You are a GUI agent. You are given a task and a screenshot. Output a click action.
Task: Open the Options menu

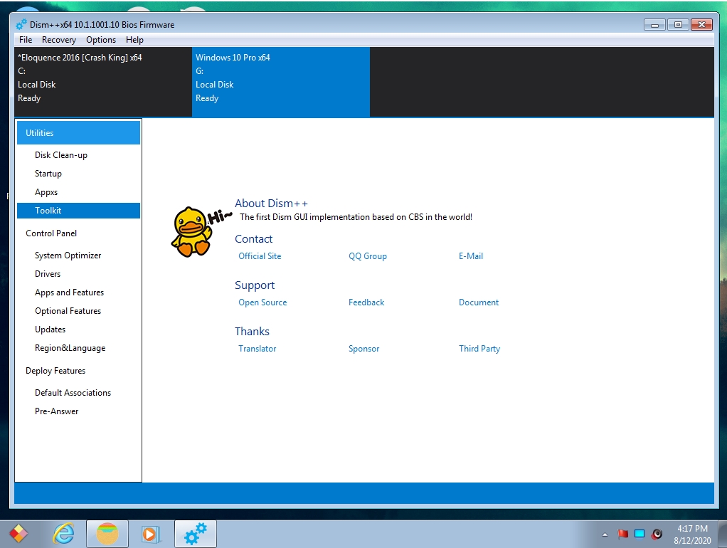(100, 40)
